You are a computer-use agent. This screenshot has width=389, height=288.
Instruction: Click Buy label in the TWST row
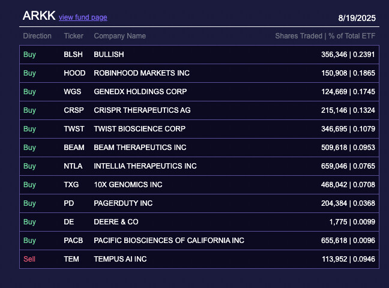click(x=29, y=129)
